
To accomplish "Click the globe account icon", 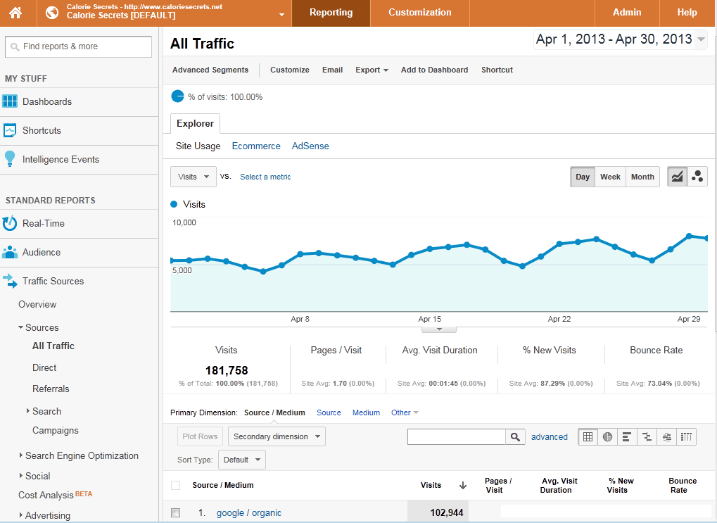I will [52, 13].
